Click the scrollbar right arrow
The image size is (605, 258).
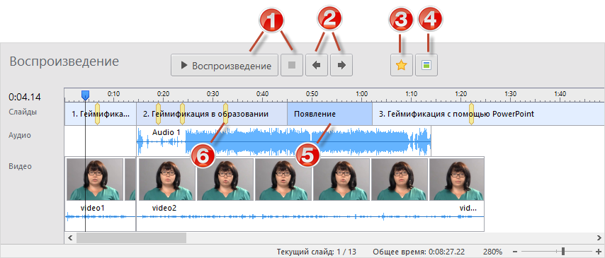coord(599,238)
